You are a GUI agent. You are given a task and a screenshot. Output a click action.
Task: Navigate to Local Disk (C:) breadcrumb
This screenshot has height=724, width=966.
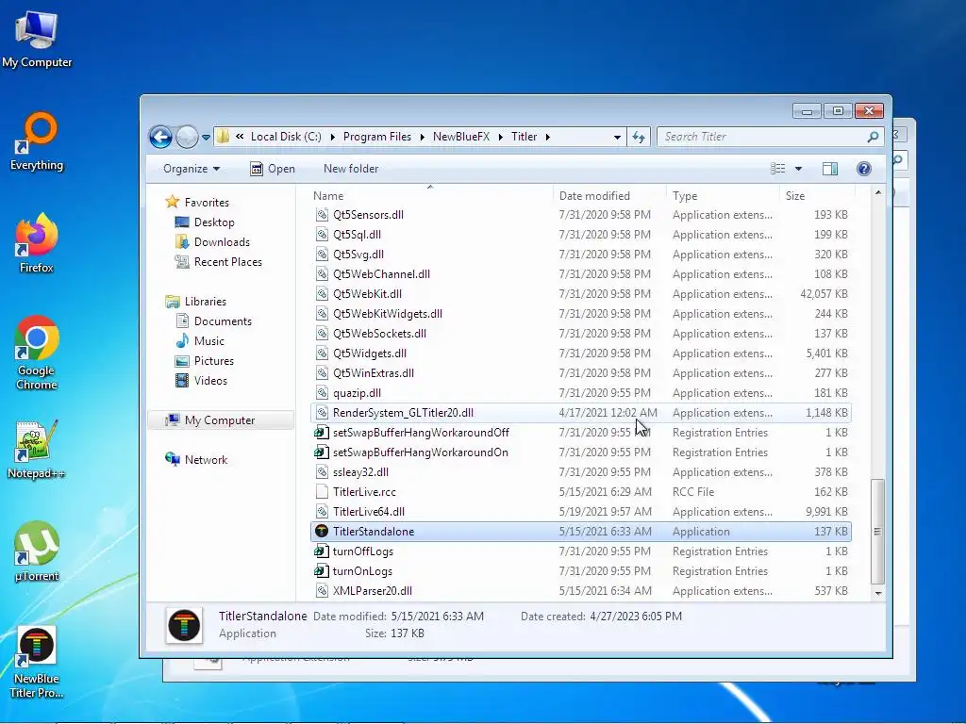pyautogui.click(x=286, y=137)
